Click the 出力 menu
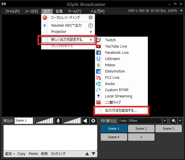Image resolution: width=185 pixels, height=160 pixels. pos(47,11)
